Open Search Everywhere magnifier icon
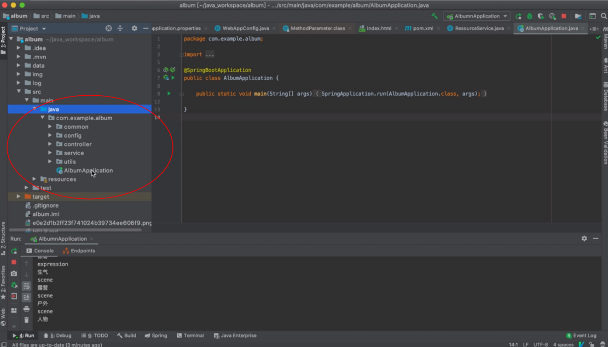This screenshot has height=347, width=608. click(603, 16)
